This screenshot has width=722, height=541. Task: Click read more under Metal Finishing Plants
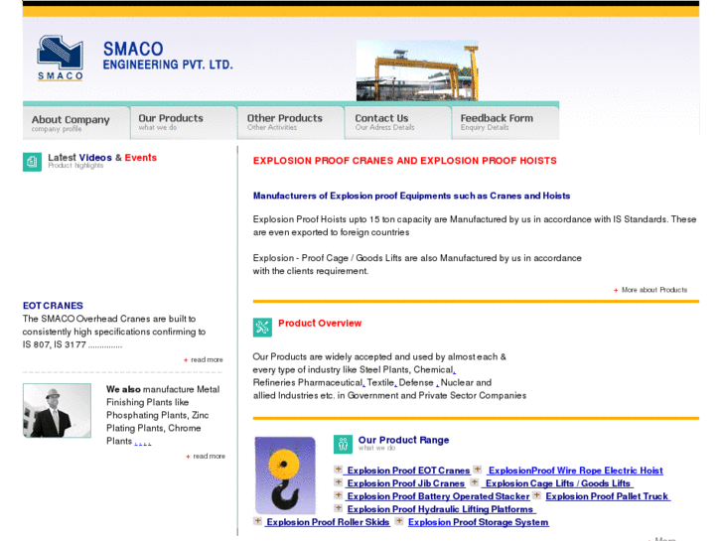209,456
